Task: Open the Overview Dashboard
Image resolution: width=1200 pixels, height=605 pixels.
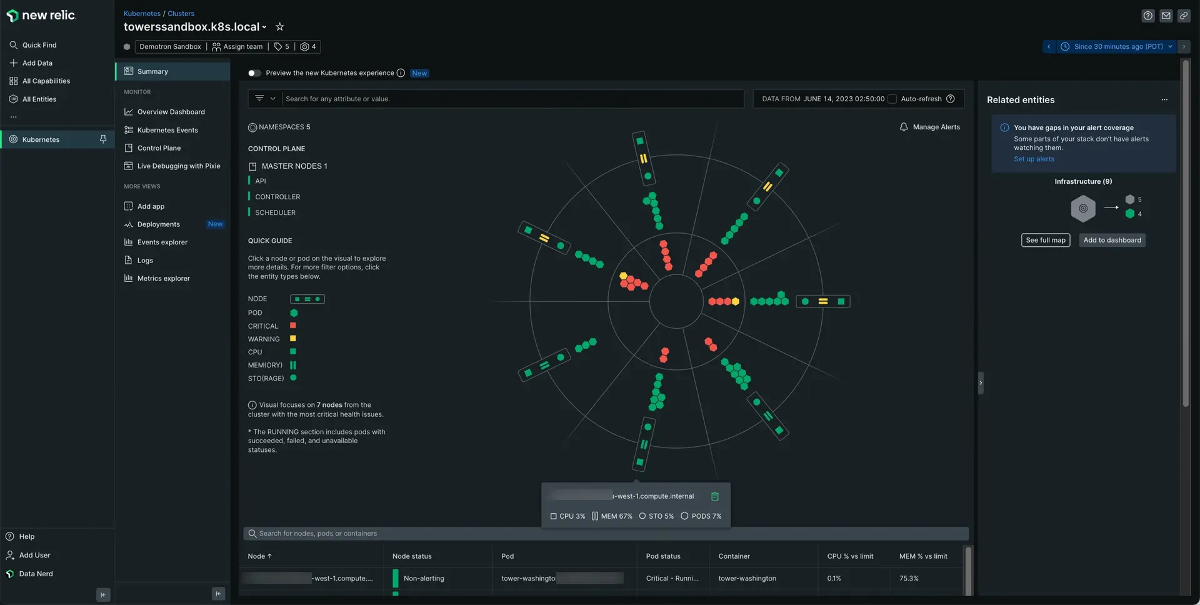Action: [171, 112]
